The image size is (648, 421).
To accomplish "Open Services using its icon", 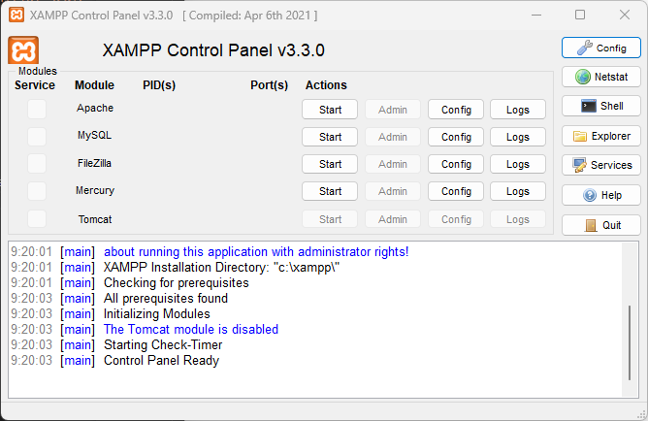I will click(x=579, y=165).
